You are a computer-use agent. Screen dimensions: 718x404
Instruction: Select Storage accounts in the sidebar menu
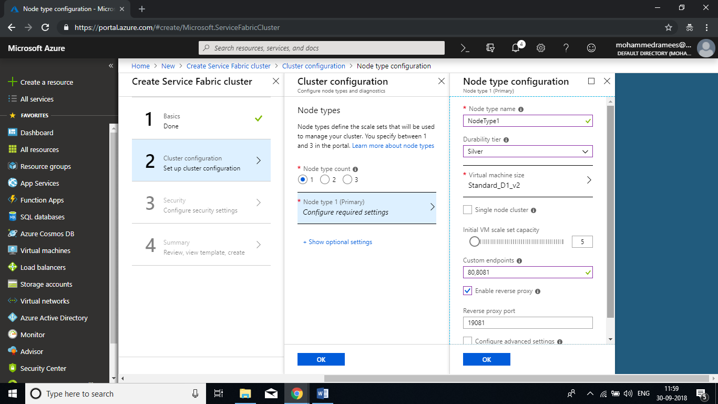[46, 284]
